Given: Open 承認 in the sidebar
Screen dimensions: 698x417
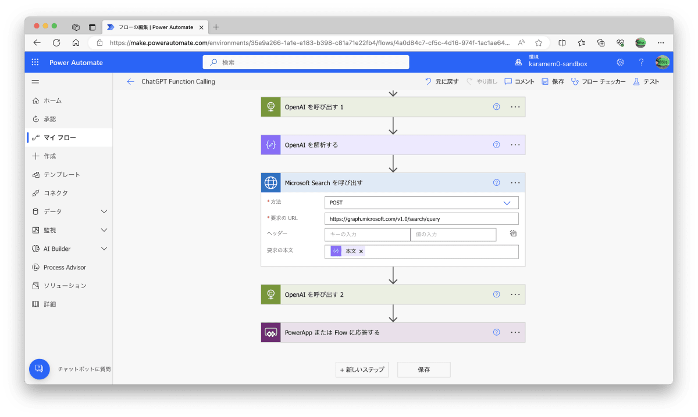Looking at the screenshot, I should [x=69, y=119].
